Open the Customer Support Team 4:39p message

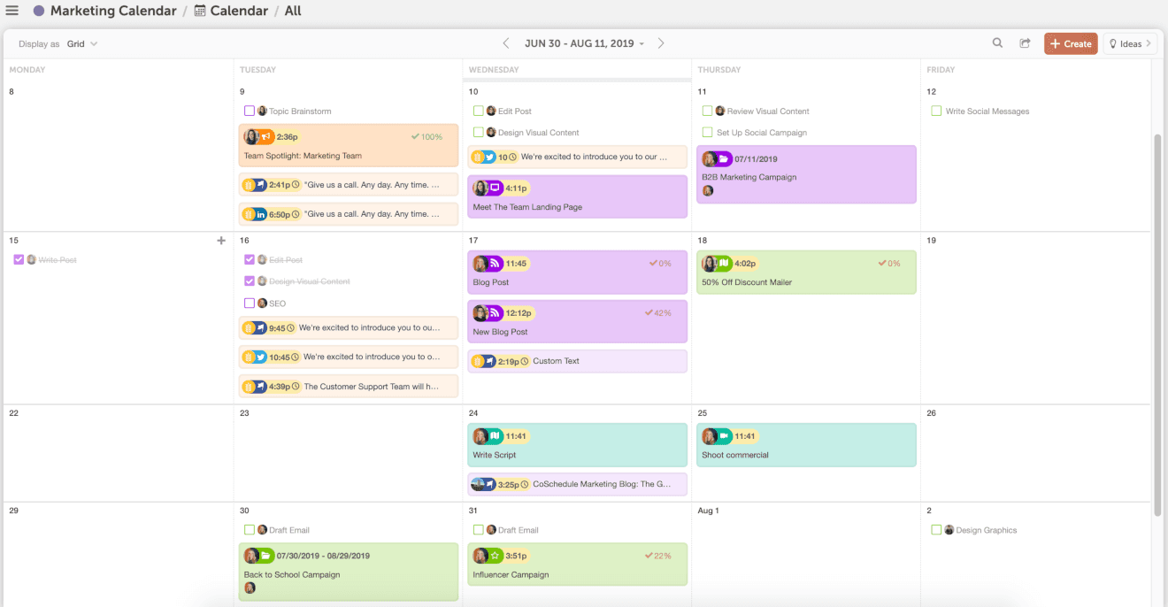click(349, 387)
